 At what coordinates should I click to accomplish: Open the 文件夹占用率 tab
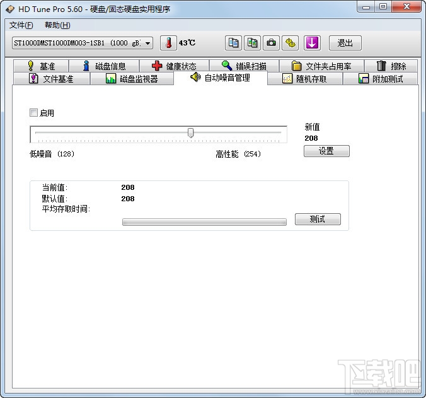coord(321,66)
